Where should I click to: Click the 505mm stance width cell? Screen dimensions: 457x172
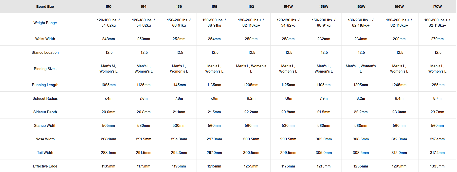click(108, 126)
